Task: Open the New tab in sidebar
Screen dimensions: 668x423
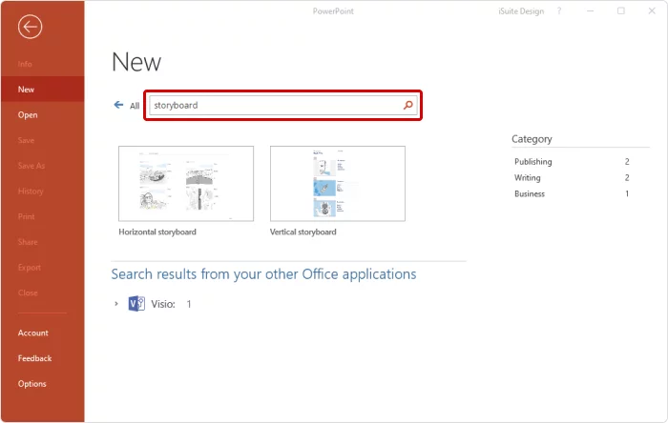Action: [27, 89]
